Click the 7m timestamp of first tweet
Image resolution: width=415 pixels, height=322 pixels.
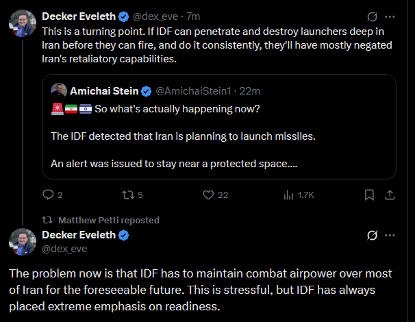click(x=193, y=16)
